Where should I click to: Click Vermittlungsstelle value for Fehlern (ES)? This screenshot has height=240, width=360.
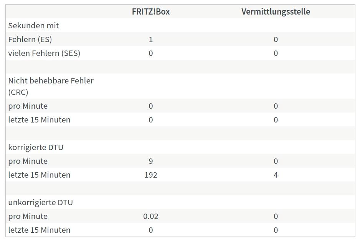(276, 39)
